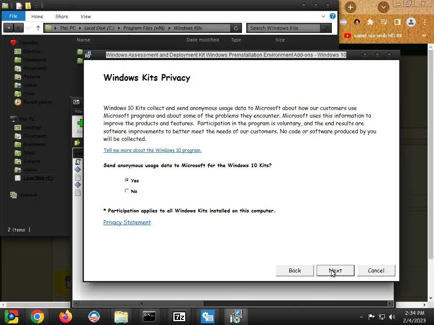Image resolution: width=434 pixels, height=325 pixels.
Task: Toggle Chrome side panel icon
Action: click(398, 22)
